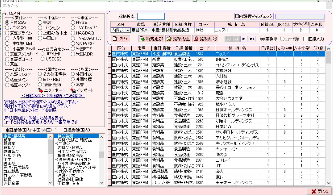The width and height of the screenshot is (333, 195).
Task: Click the stock table scroll-down arrow
Action: pyautogui.click(x=329, y=183)
